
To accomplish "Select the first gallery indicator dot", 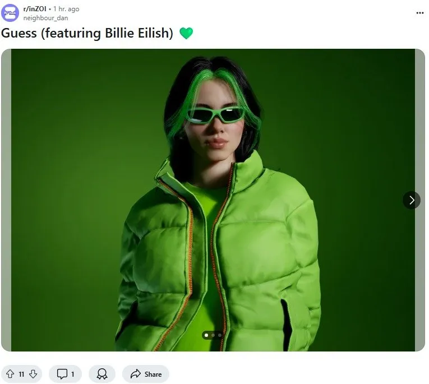I will pyautogui.click(x=206, y=335).
